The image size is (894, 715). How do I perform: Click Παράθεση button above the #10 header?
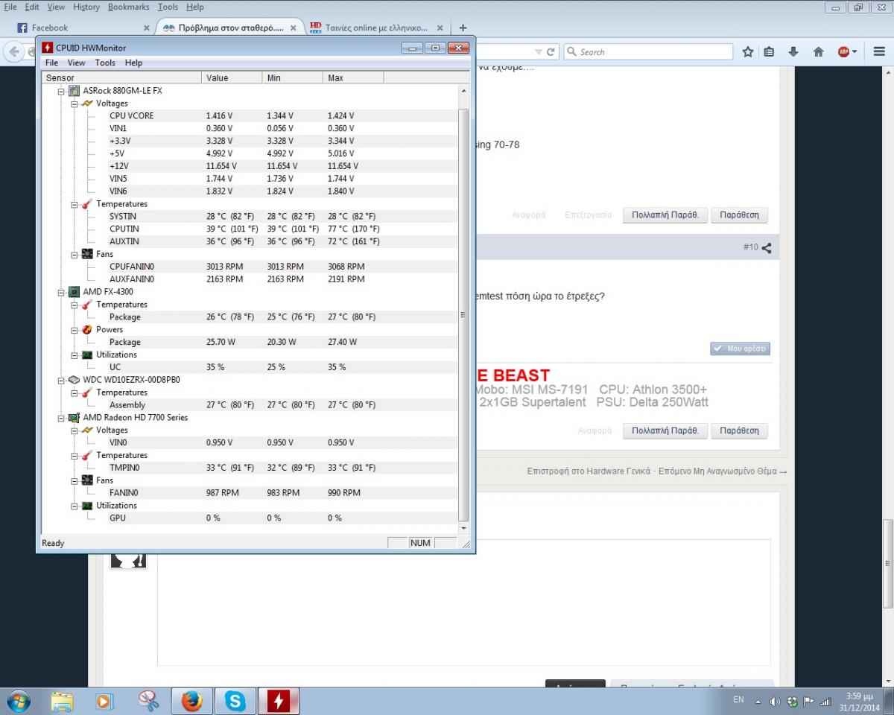click(x=739, y=214)
